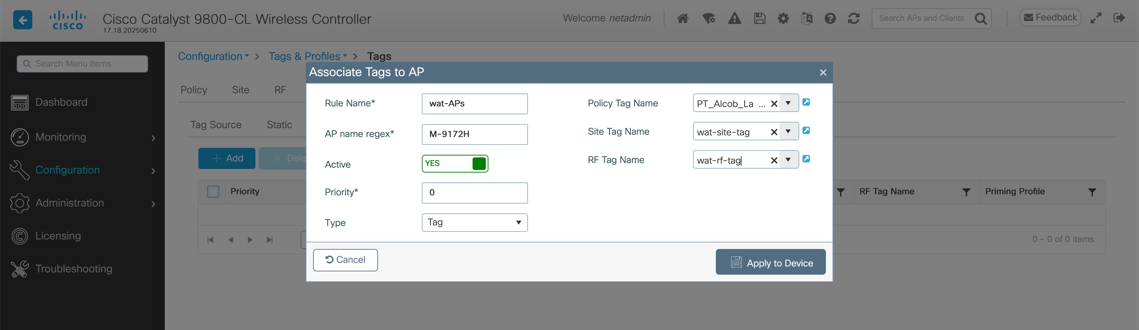Expand the Tags & Profiles breadcrumb menu
1139x330 pixels.
click(344, 56)
